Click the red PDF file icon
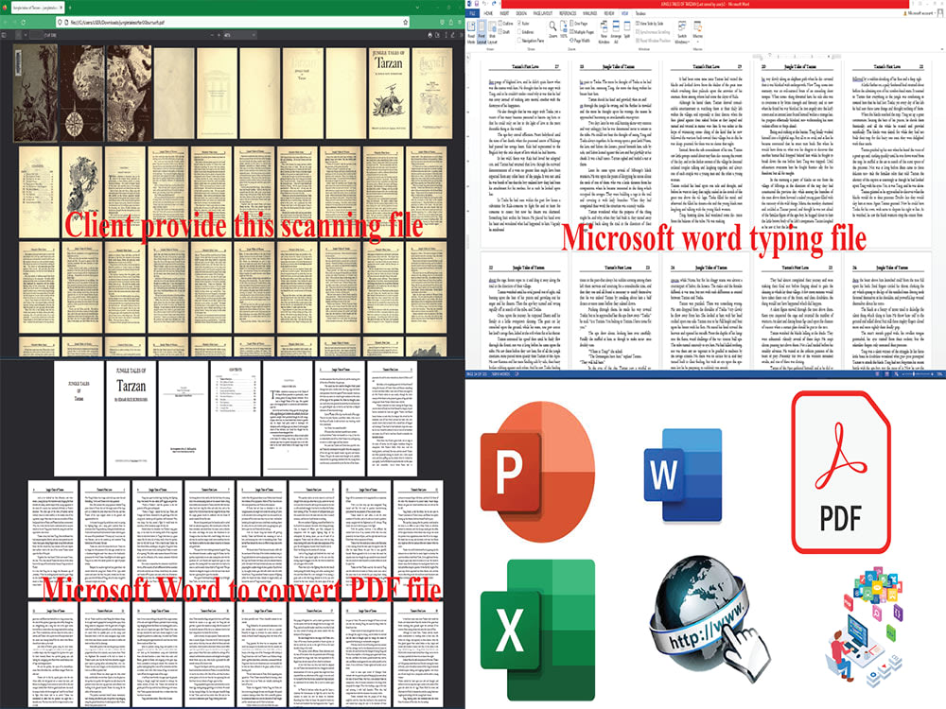 click(841, 472)
